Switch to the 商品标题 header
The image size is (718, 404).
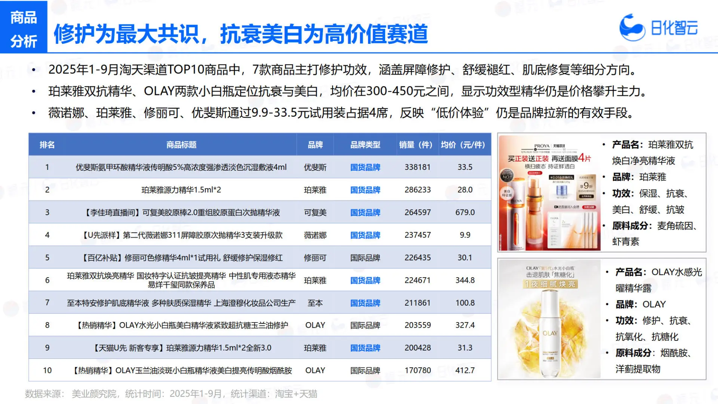tap(180, 145)
